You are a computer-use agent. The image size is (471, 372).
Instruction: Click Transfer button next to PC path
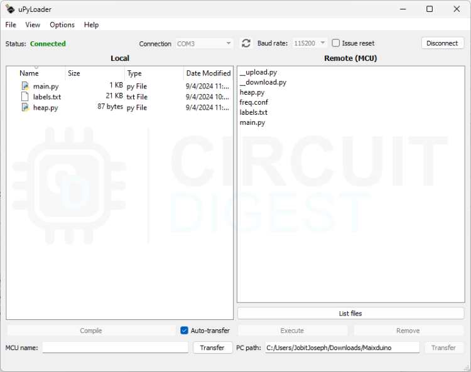click(x=443, y=348)
